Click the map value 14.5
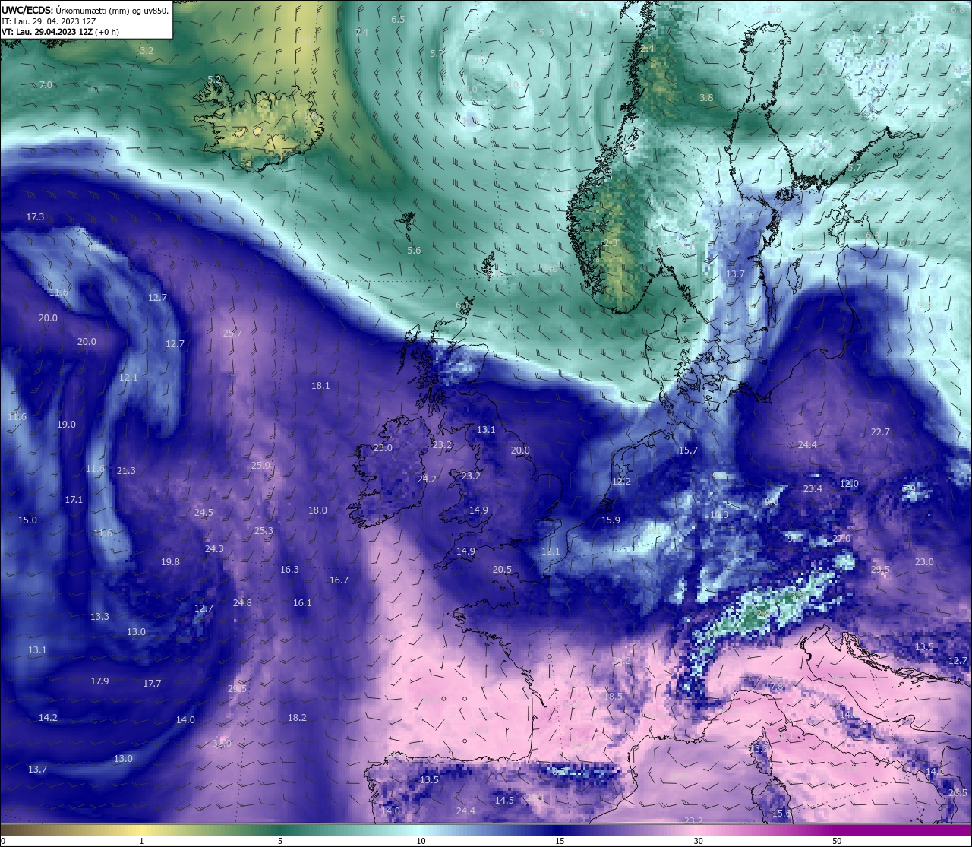Screen dimensions: 972x847 click(504, 801)
